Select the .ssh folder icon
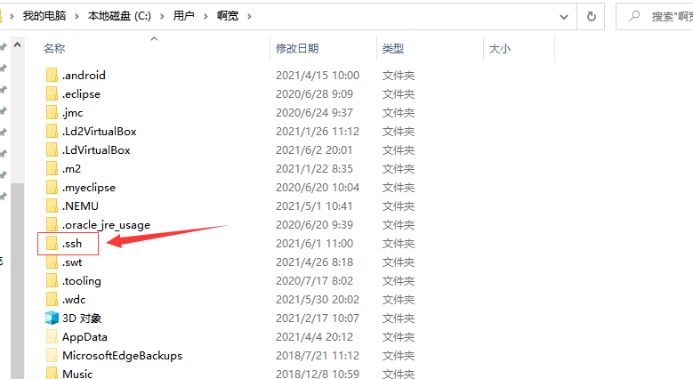Image resolution: width=693 pixels, height=379 pixels. click(x=52, y=243)
